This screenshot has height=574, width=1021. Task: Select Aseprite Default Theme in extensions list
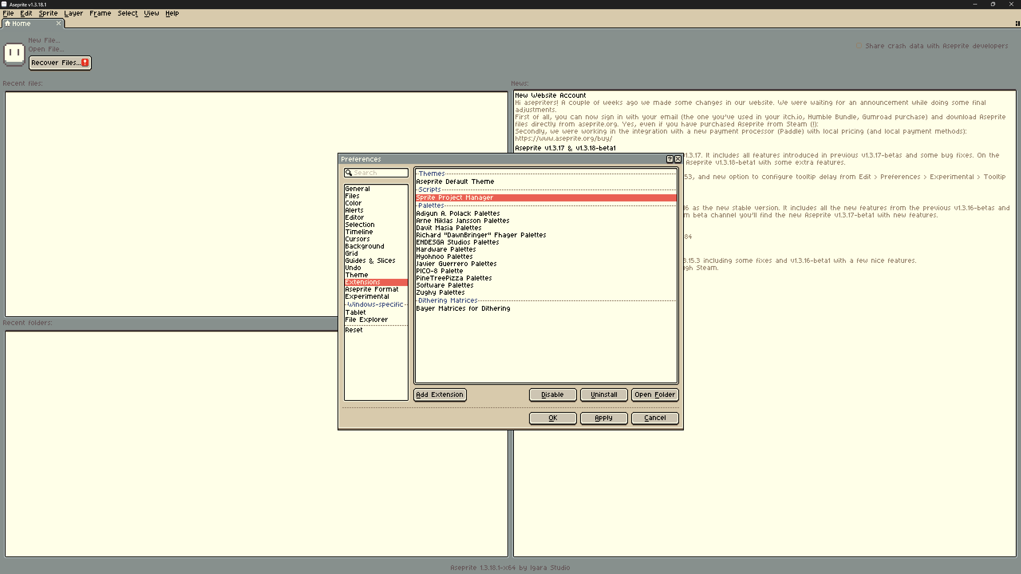pyautogui.click(x=546, y=181)
